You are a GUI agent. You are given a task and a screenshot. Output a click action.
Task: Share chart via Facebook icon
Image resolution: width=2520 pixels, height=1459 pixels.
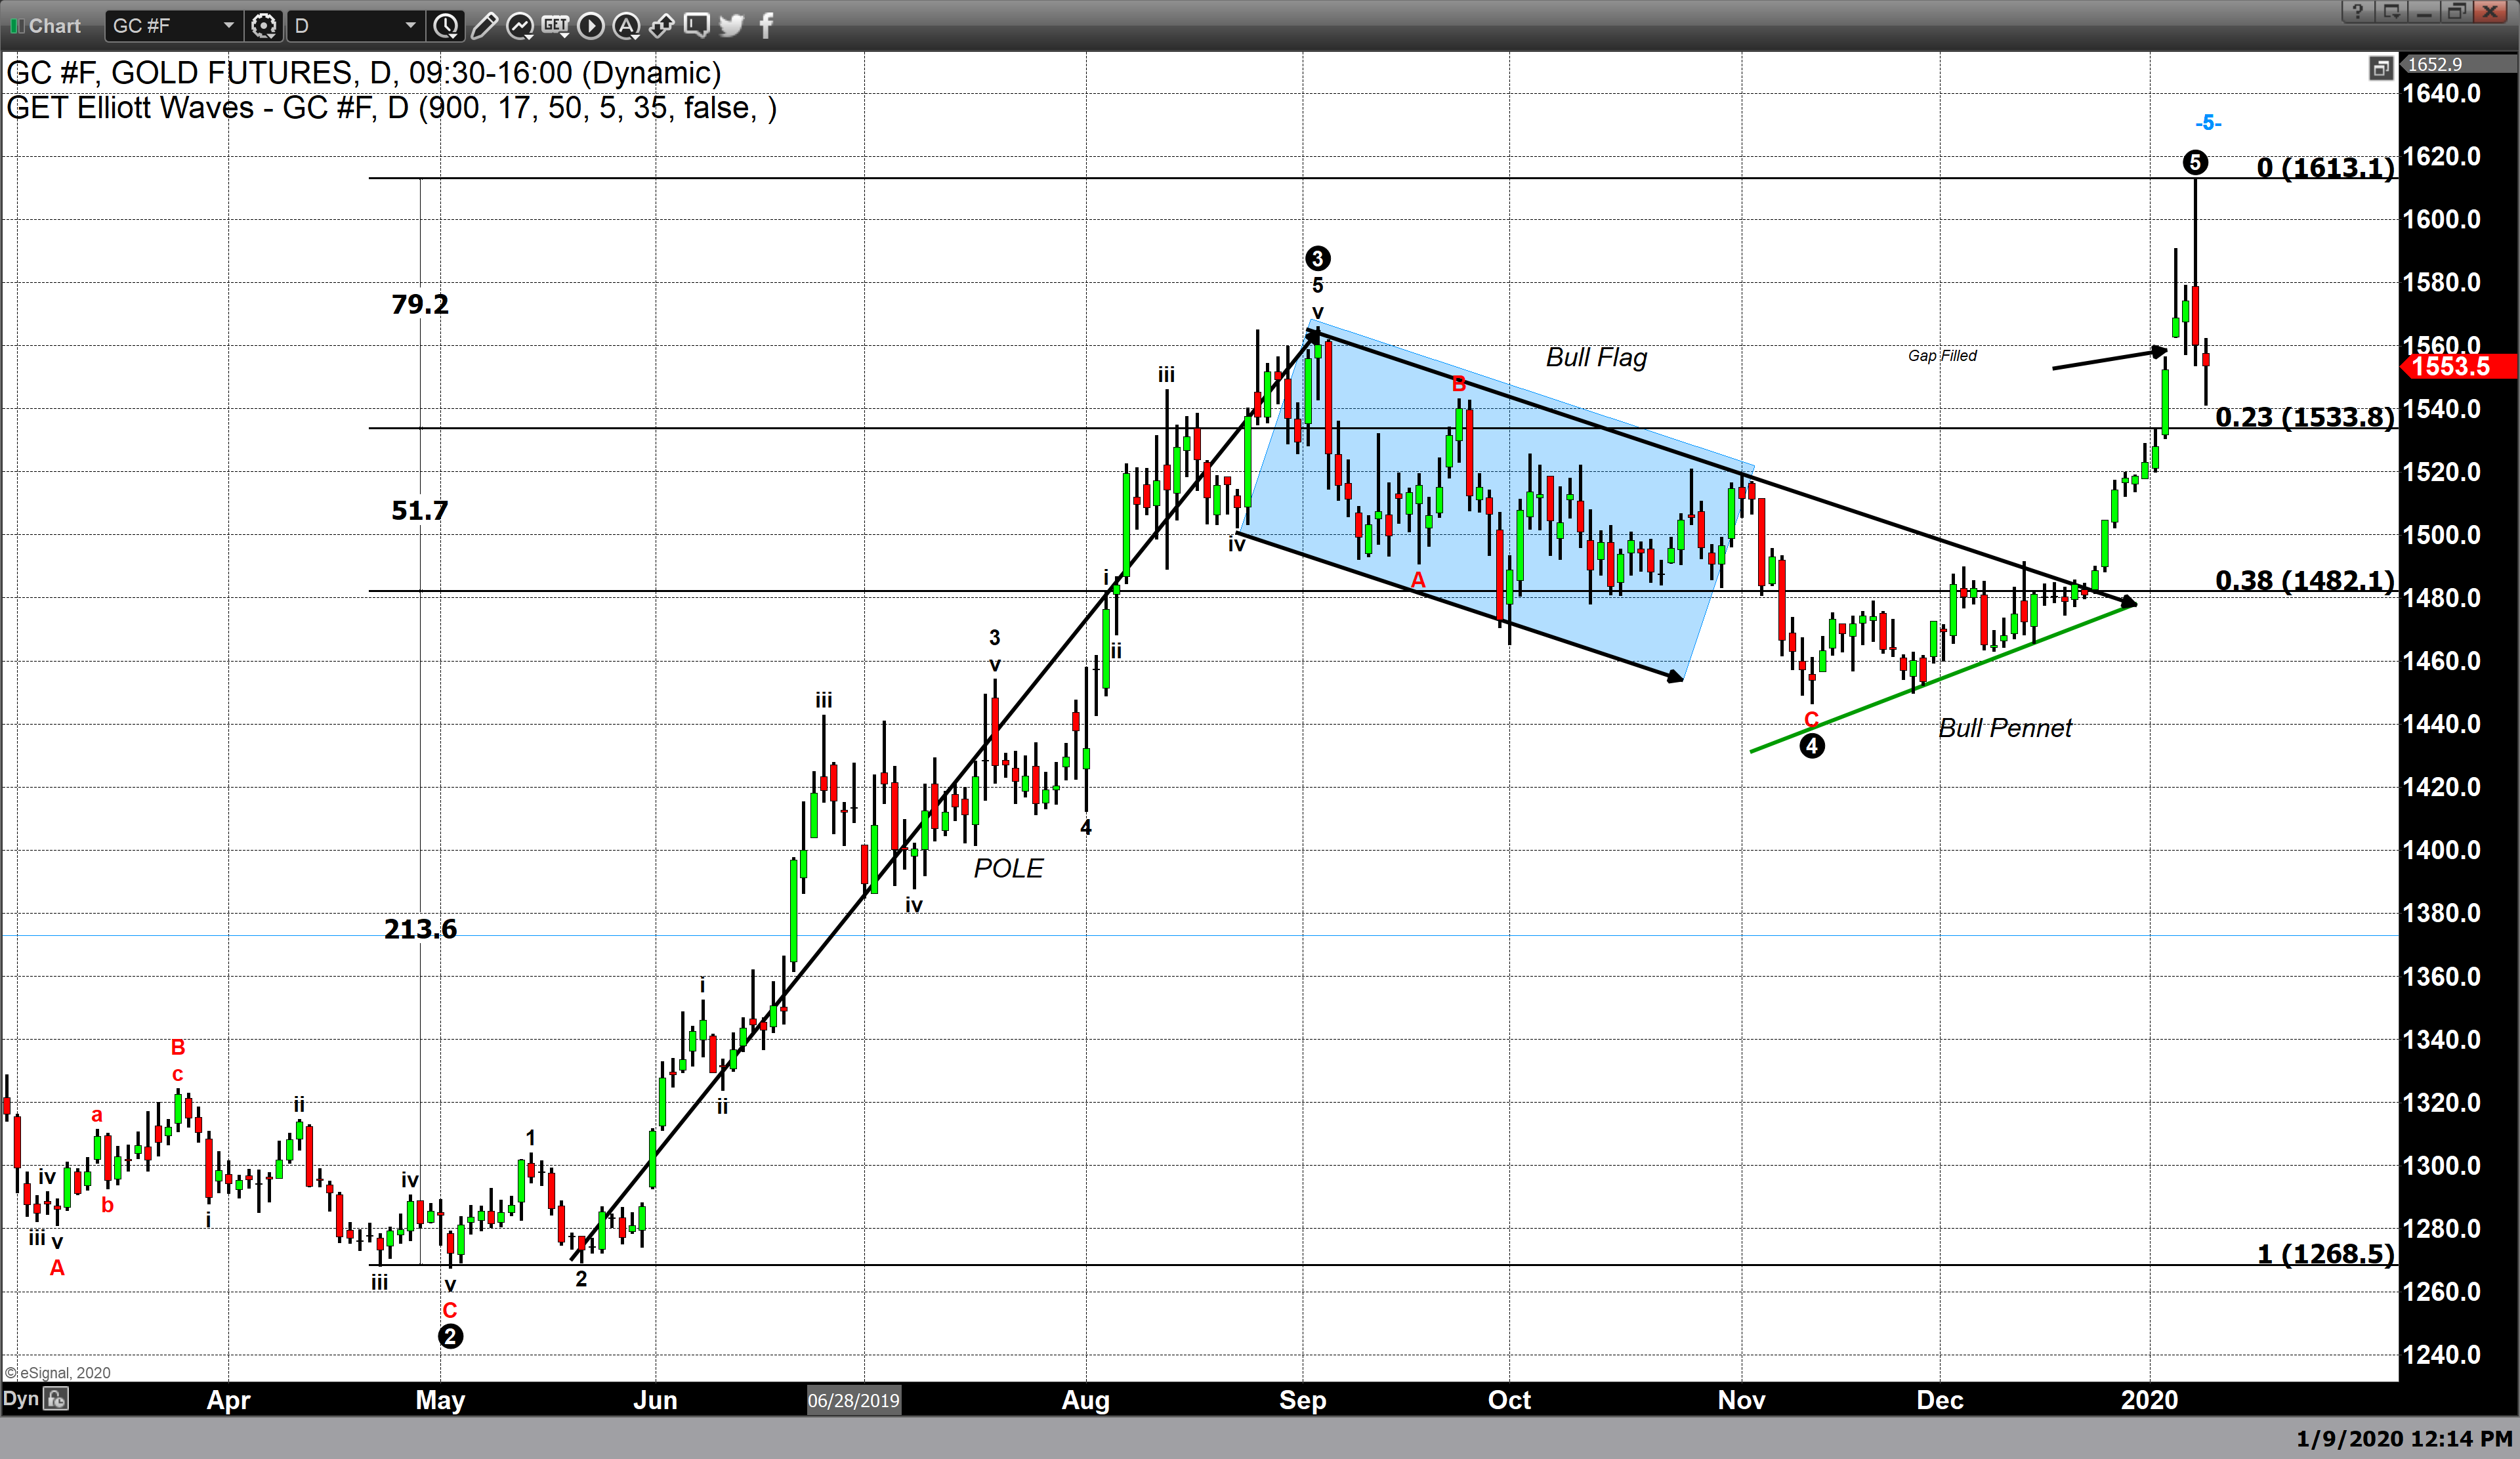click(x=766, y=26)
